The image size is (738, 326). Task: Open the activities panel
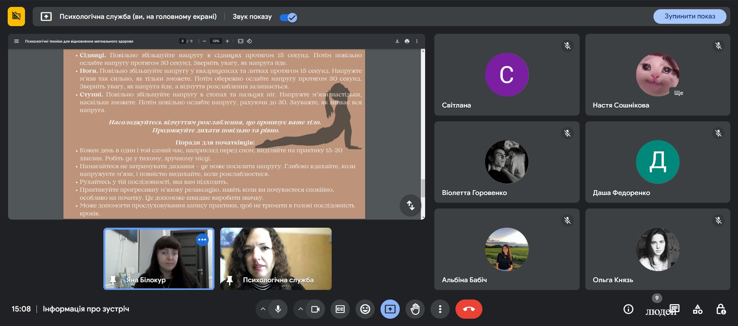point(698,309)
